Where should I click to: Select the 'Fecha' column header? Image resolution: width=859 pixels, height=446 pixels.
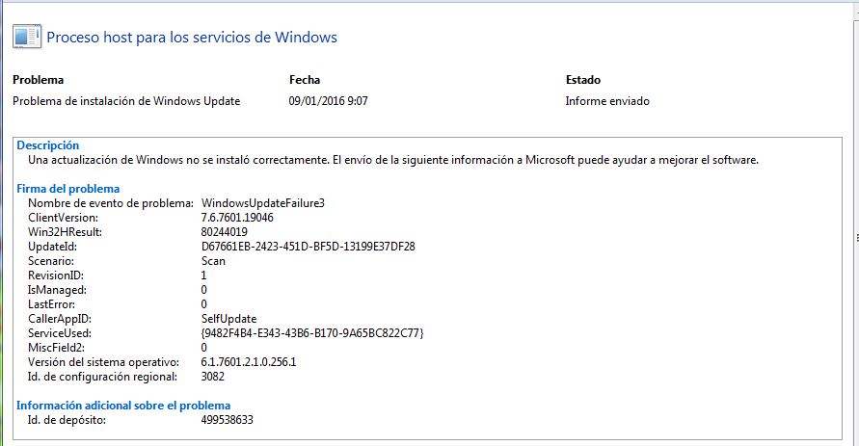[x=305, y=80]
